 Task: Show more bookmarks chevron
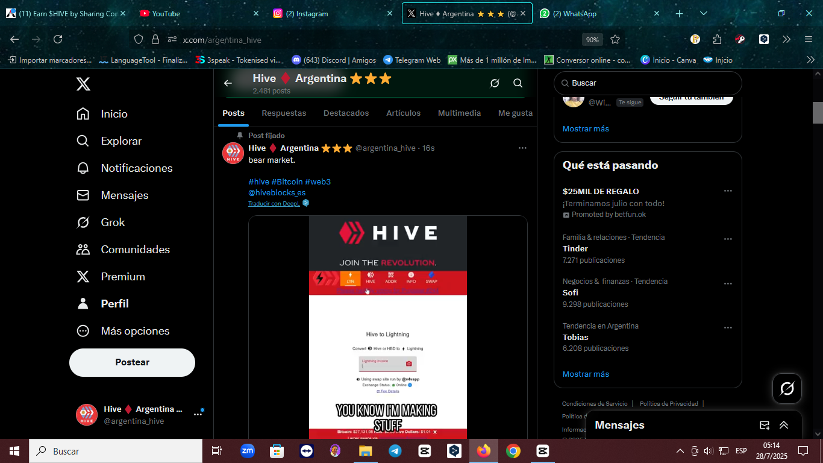coord(810,60)
